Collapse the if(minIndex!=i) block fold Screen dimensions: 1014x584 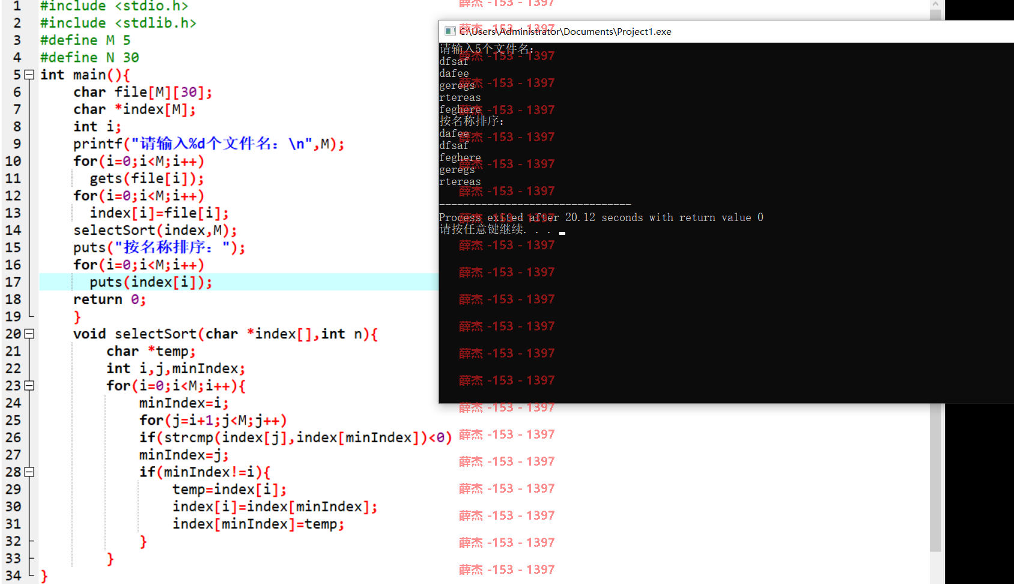29,472
